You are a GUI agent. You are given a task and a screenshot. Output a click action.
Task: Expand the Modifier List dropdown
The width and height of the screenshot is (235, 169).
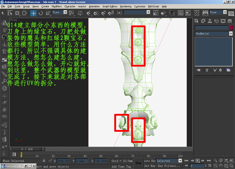[230, 33]
